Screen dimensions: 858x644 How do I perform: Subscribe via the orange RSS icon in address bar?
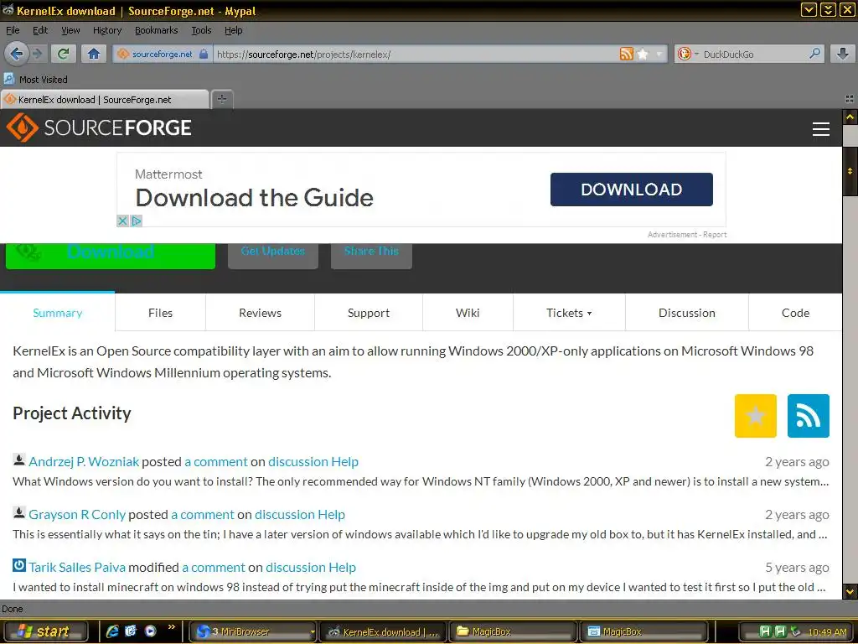pyautogui.click(x=627, y=54)
